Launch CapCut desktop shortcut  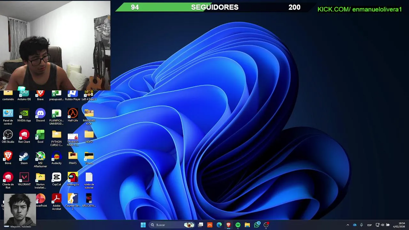point(57,180)
